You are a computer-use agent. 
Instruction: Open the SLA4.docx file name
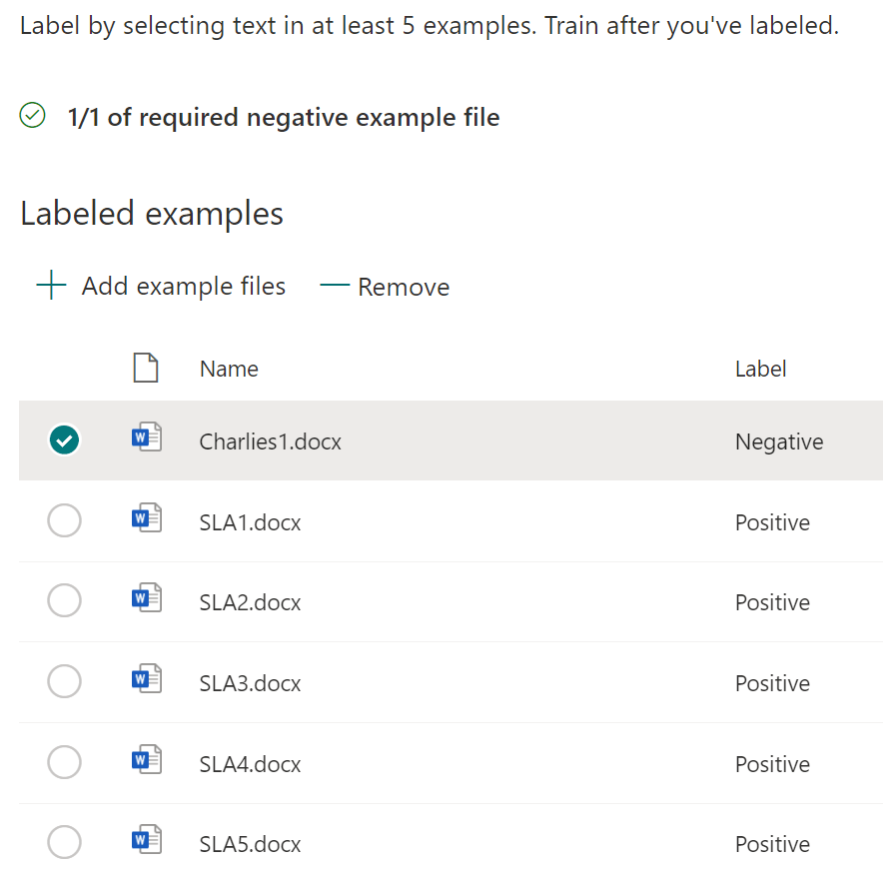[x=250, y=764]
